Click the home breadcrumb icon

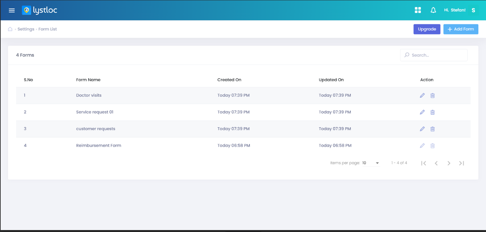click(x=10, y=29)
